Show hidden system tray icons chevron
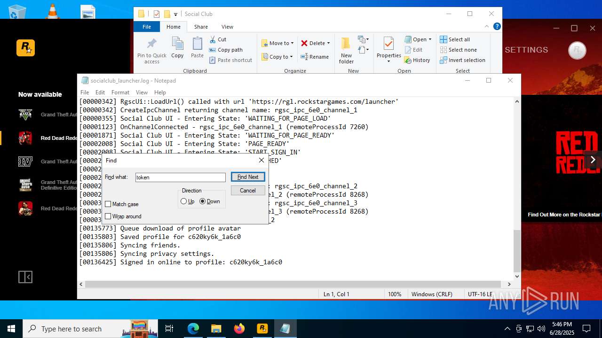The image size is (602, 338). 507,329
